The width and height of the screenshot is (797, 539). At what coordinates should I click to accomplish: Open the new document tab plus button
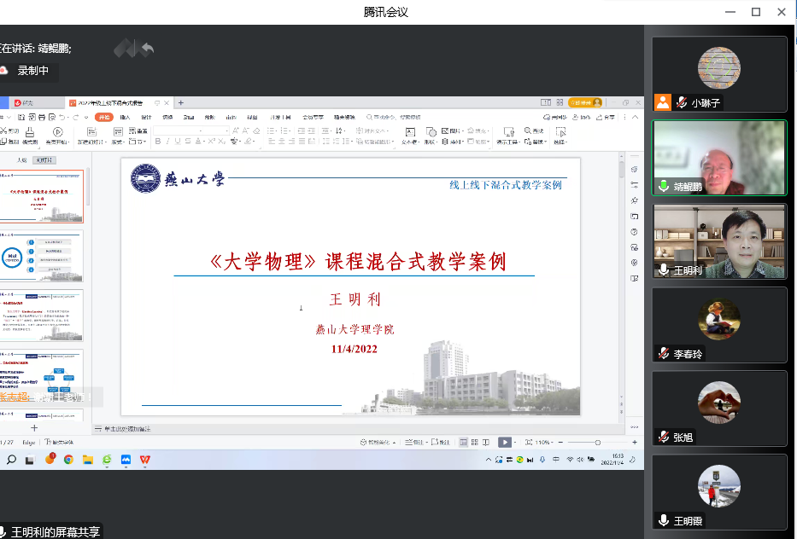pos(180,102)
